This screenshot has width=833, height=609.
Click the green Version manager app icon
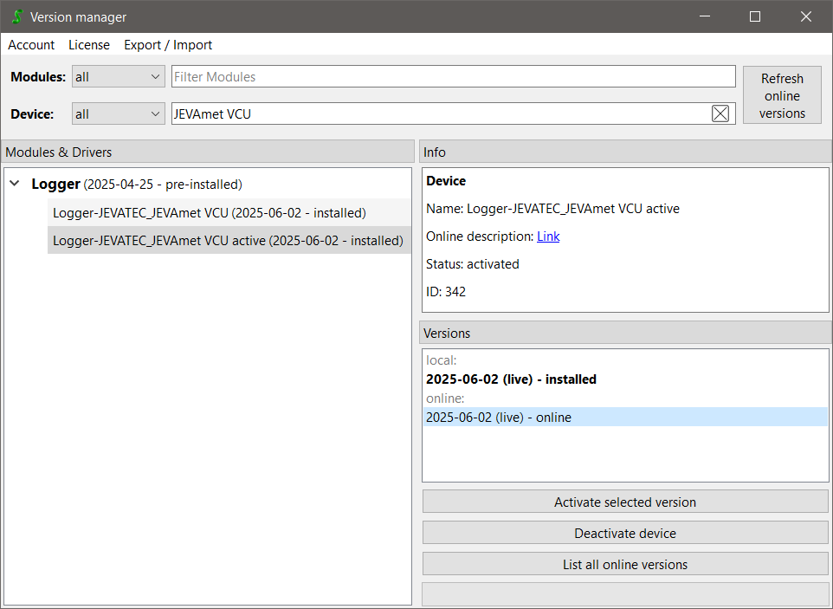(17, 17)
